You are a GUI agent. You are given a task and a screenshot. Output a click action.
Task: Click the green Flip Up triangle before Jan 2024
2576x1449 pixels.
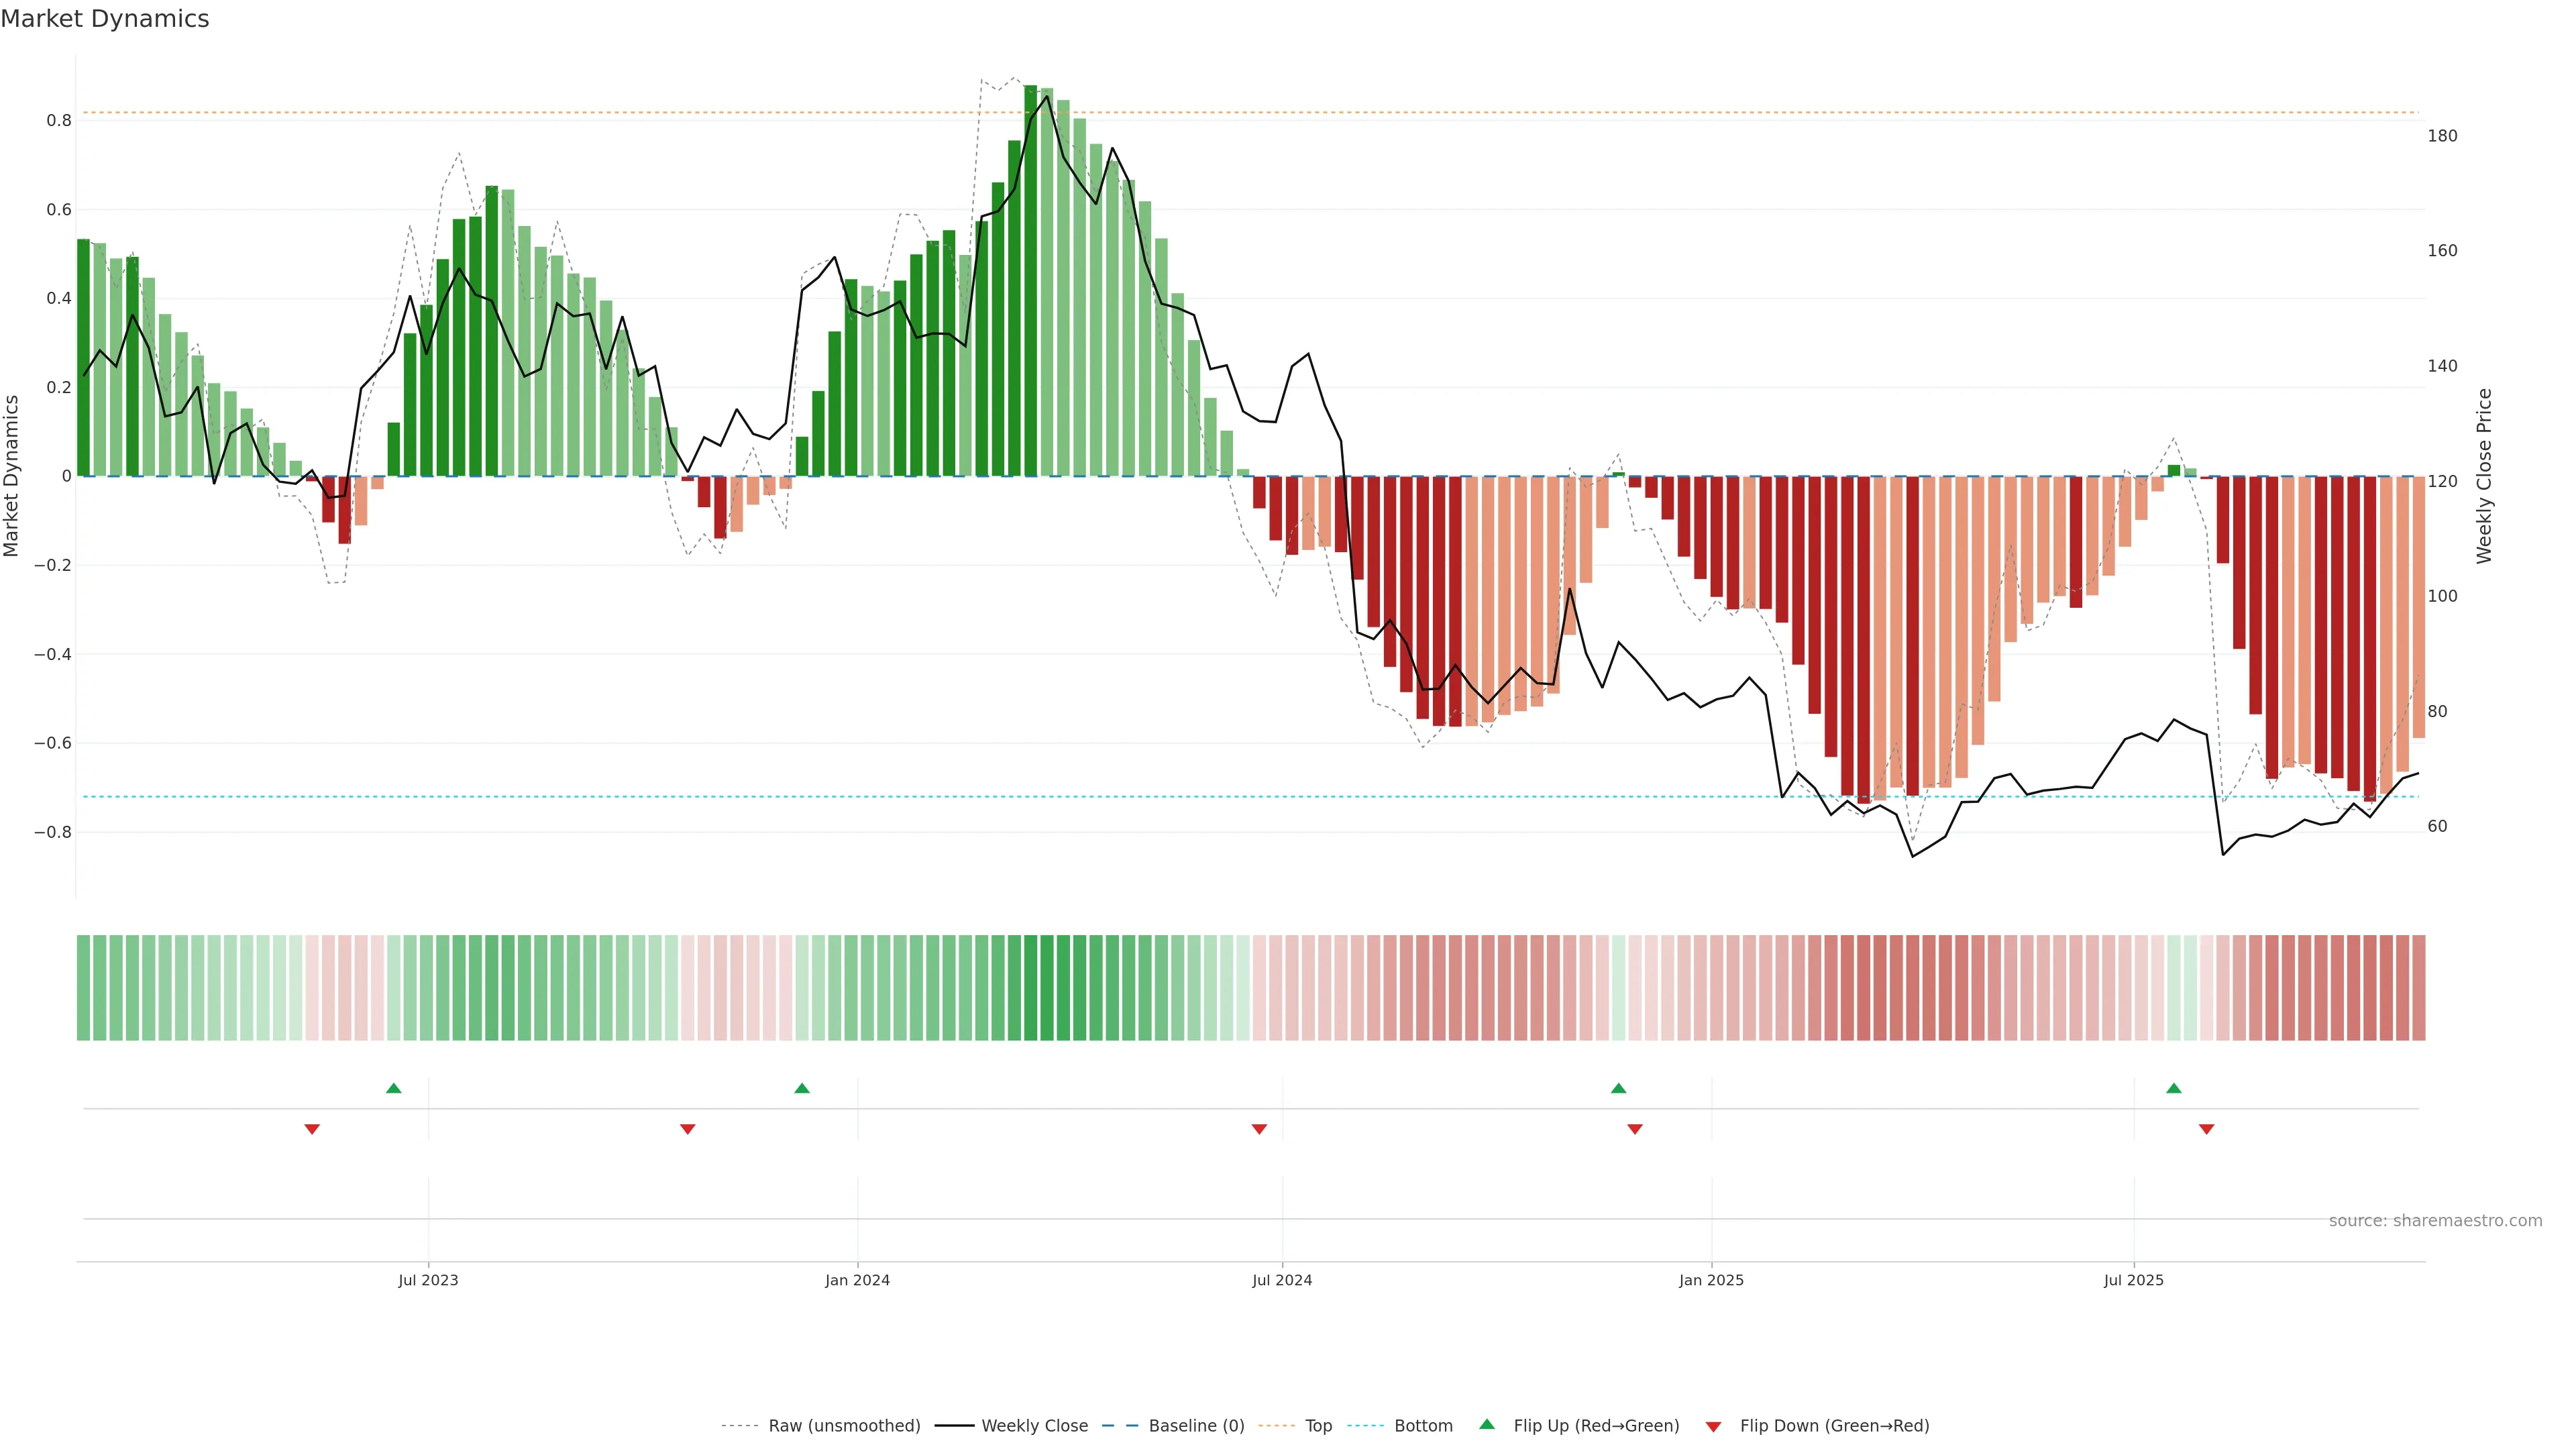[x=802, y=1088]
